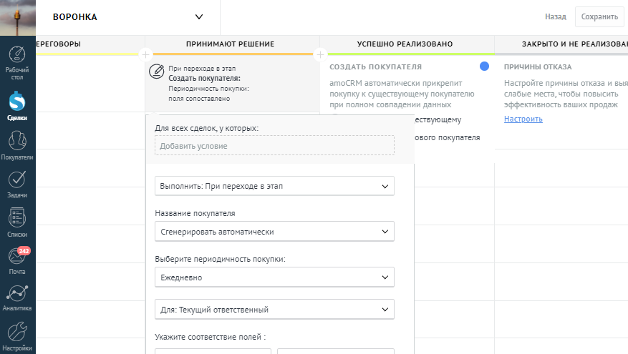Open the Списки section
628x354 pixels.
point(17,222)
